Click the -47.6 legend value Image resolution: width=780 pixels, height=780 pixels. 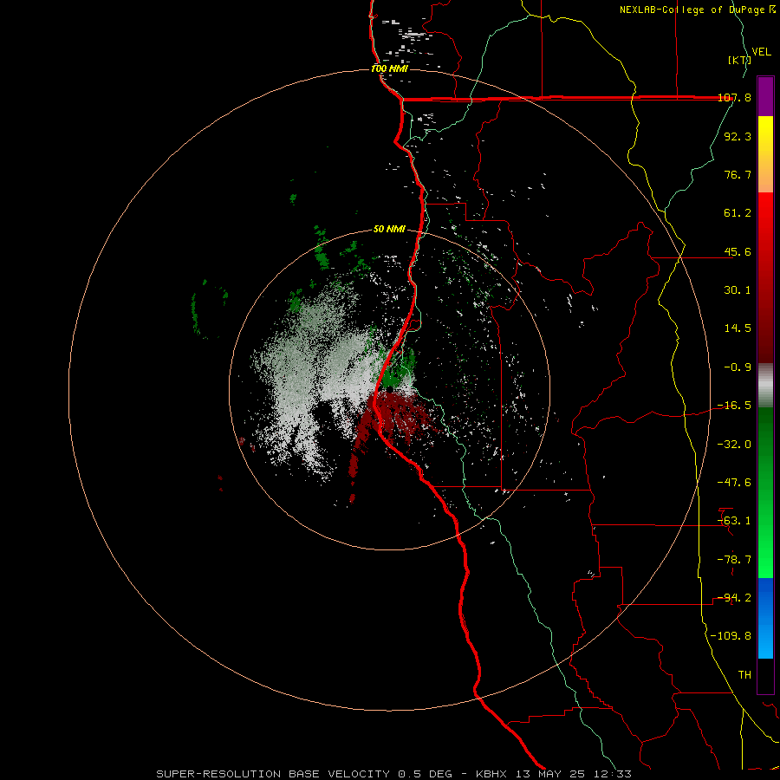735,483
